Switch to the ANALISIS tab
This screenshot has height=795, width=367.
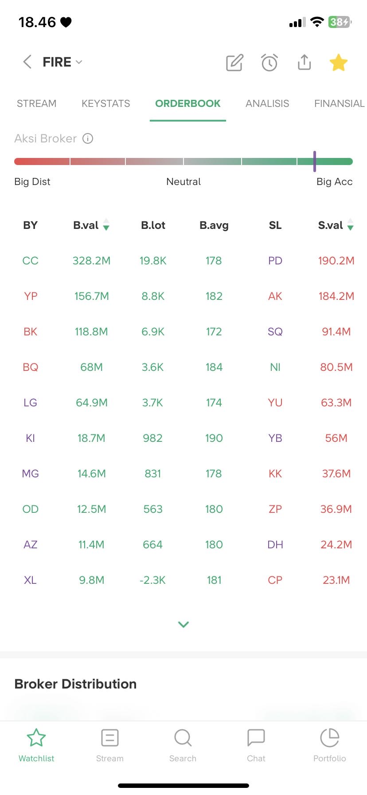point(267,104)
